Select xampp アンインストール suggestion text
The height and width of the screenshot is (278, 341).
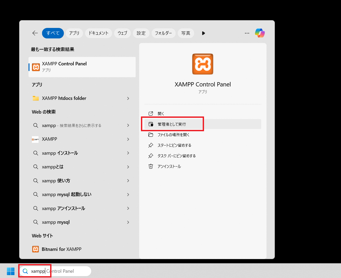(64, 208)
